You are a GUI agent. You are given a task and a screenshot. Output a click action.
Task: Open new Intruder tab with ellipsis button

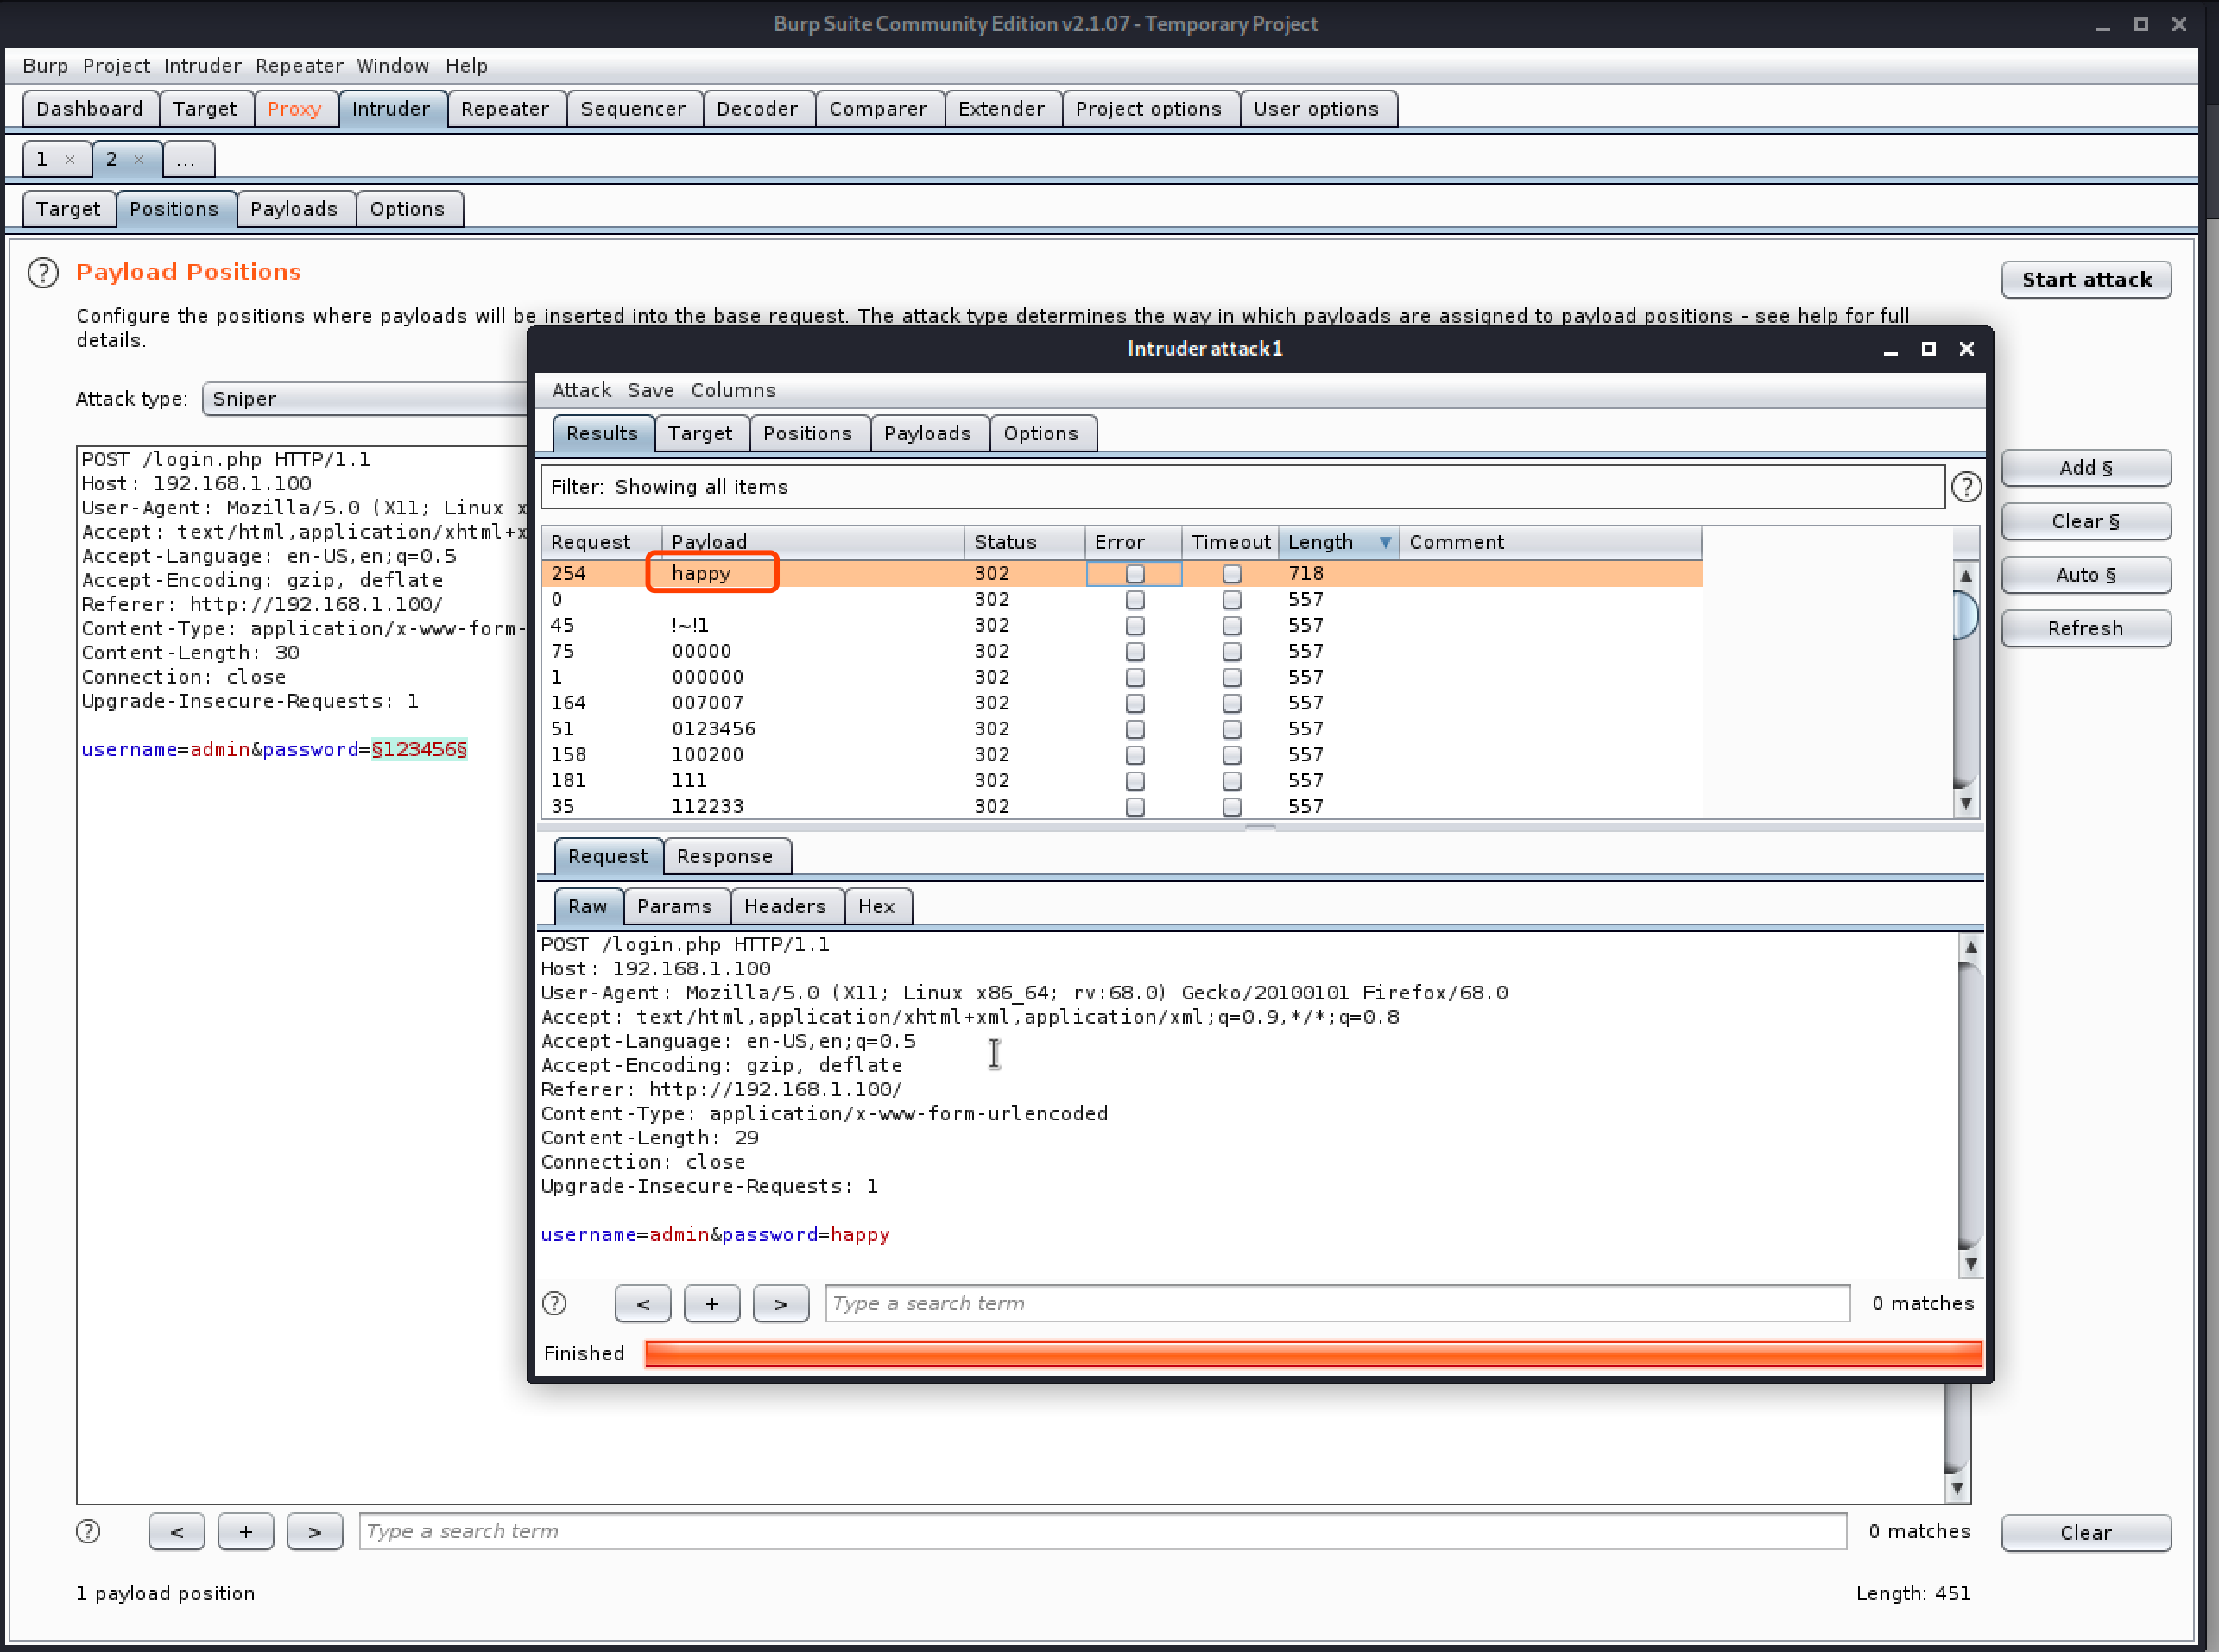[x=187, y=159]
